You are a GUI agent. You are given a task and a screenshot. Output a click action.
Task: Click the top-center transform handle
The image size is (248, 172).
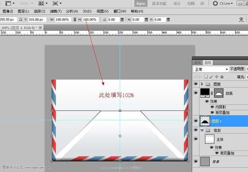pos(120,111)
